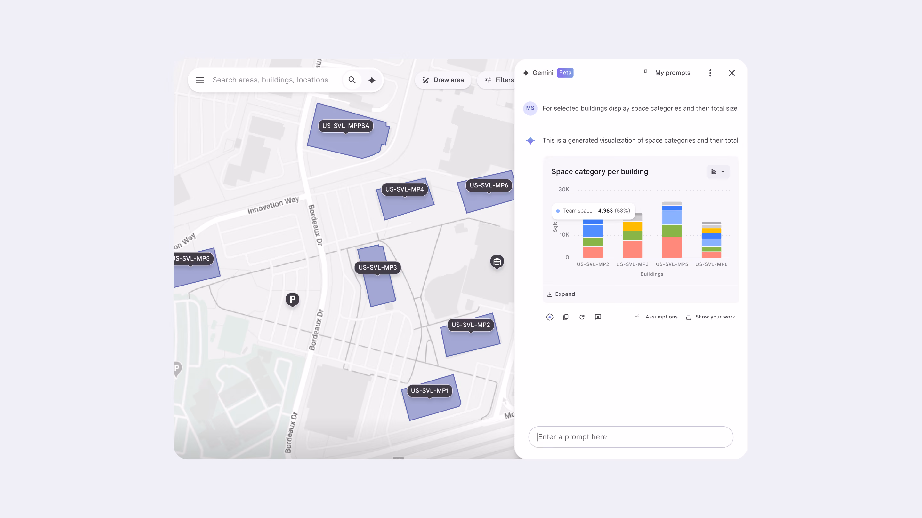Select the US-SVL-MP2 building label on map
This screenshot has width=922, height=518.
[471, 325]
